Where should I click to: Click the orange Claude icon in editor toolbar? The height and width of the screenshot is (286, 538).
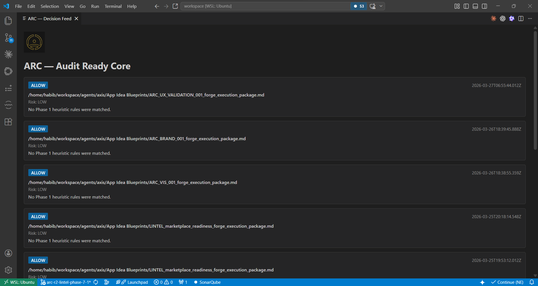[x=493, y=19]
